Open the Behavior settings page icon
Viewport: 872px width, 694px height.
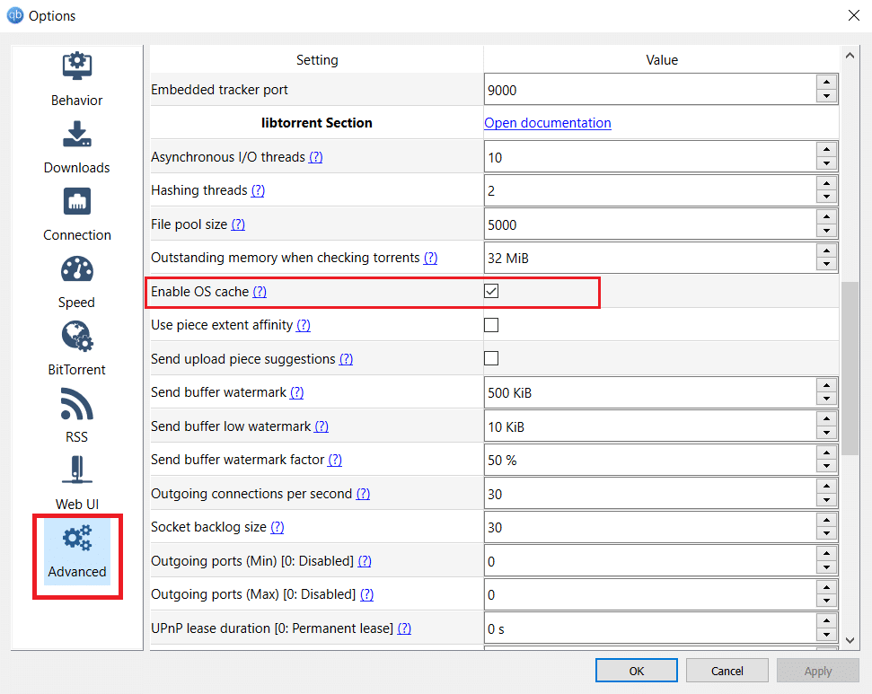coord(76,66)
